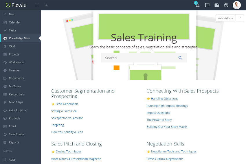The image size is (246, 164).
Task: Click the search magnifier icon
Action: click(180, 58)
